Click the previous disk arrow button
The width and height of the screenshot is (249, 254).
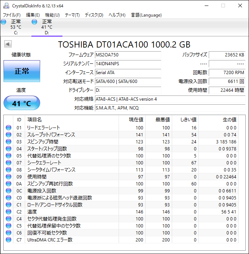[8, 44]
